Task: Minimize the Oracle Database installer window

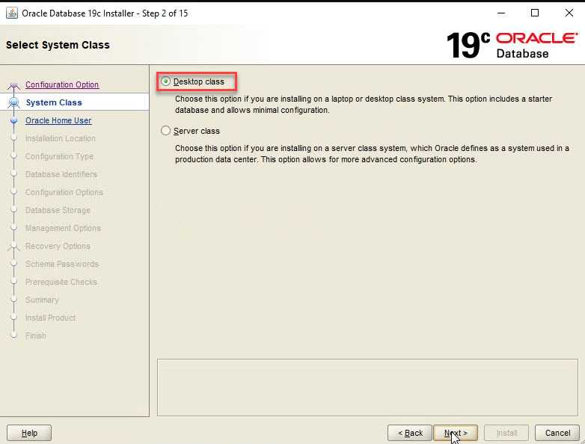Action: 501,13
